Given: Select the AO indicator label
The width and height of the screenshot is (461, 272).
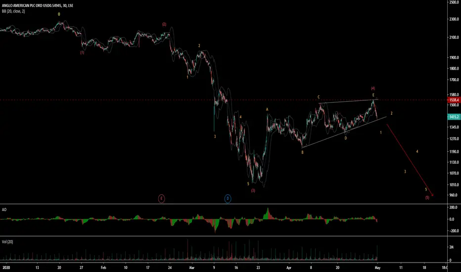Looking at the screenshot, I should (4, 210).
